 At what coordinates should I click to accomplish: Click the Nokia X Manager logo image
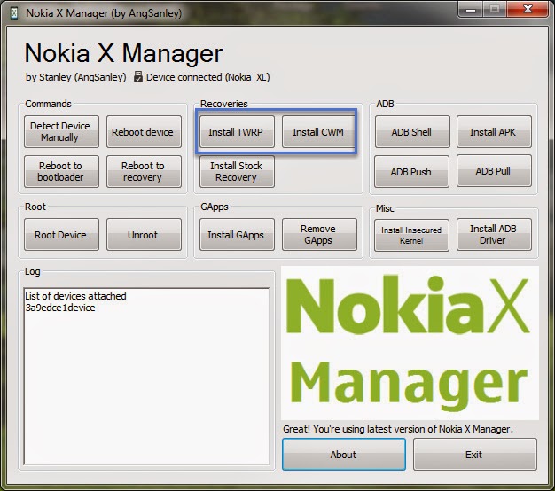click(410, 343)
